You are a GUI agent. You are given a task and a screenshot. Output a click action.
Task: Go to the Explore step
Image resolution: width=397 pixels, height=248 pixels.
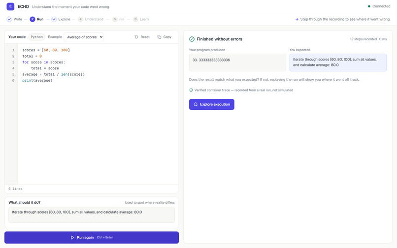tap(61, 19)
